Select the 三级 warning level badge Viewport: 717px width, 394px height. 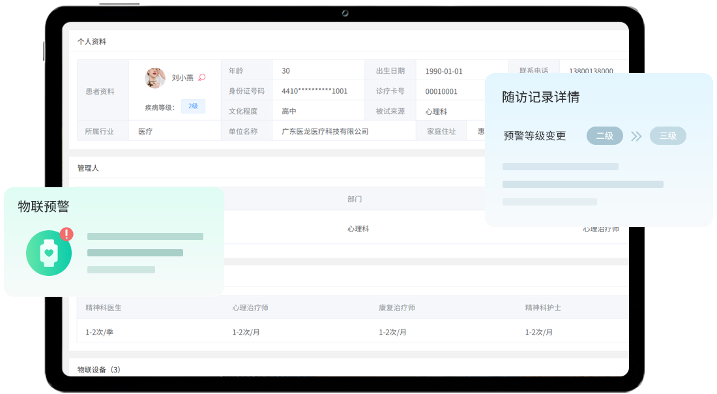coord(667,136)
